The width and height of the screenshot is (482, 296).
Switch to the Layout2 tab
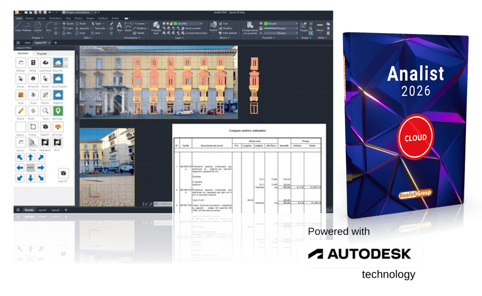click(55, 210)
